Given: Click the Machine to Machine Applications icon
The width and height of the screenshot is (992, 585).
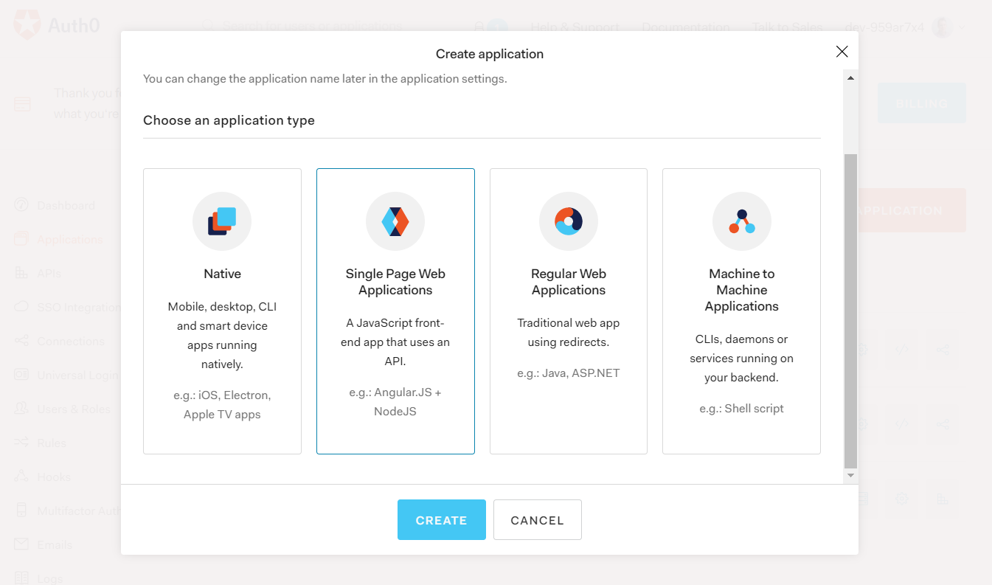Looking at the screenshot, I should 741,221.
